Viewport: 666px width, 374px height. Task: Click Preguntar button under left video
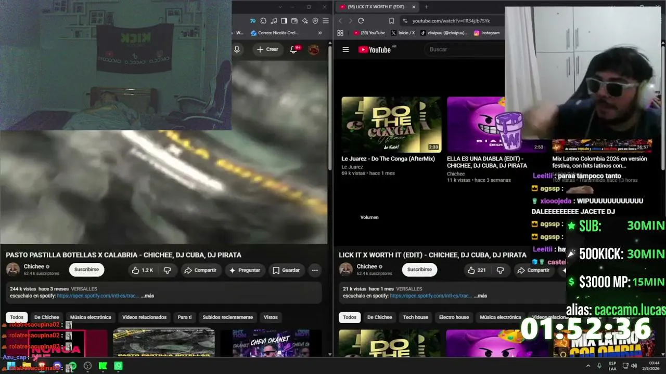[x=244, y=270]
